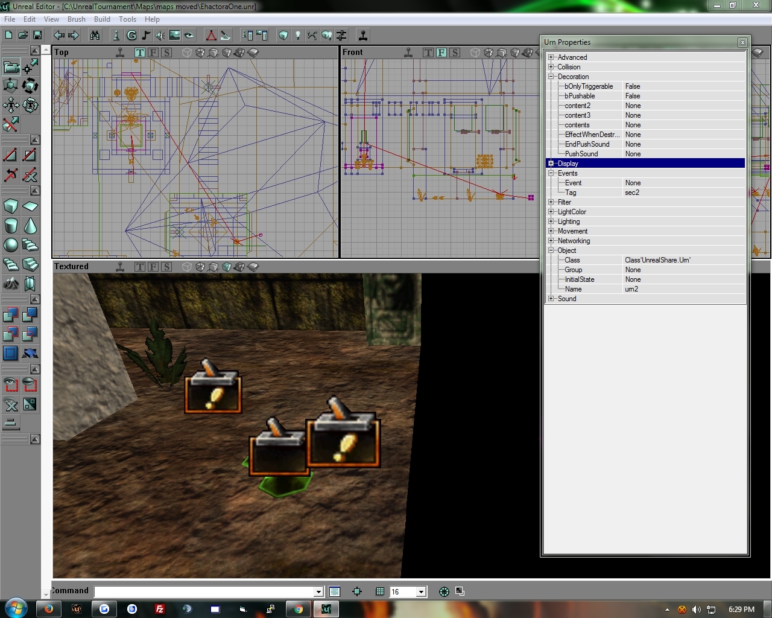Collapse the Object properties category
Image resolution: width=772 pixels, height=618 pixels.
click(551, 250)
